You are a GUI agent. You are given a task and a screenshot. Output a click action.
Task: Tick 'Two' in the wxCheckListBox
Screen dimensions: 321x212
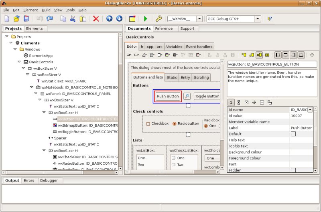tap(173, 165)
